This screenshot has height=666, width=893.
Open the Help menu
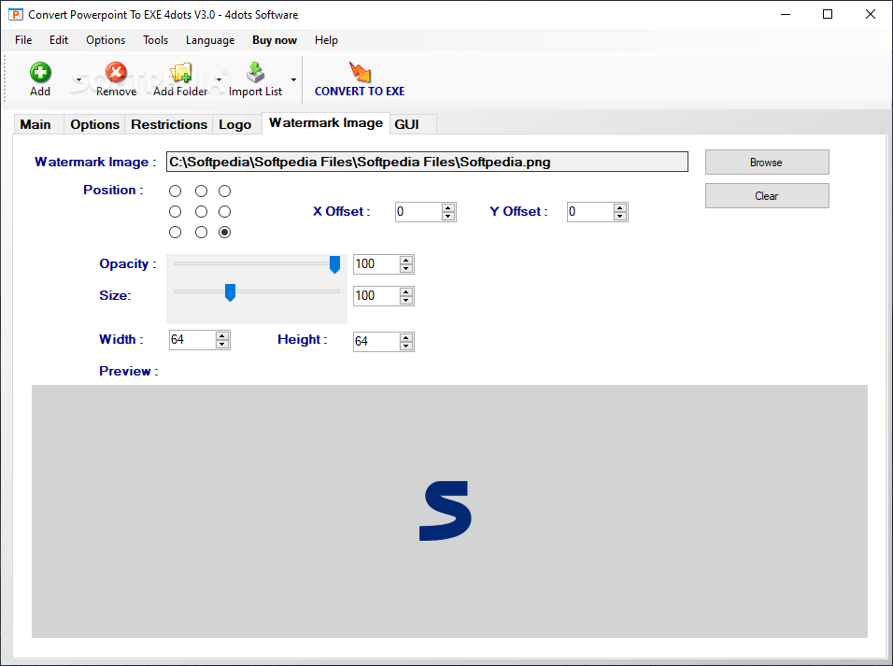pyautogui.click(x=326, y=40)
